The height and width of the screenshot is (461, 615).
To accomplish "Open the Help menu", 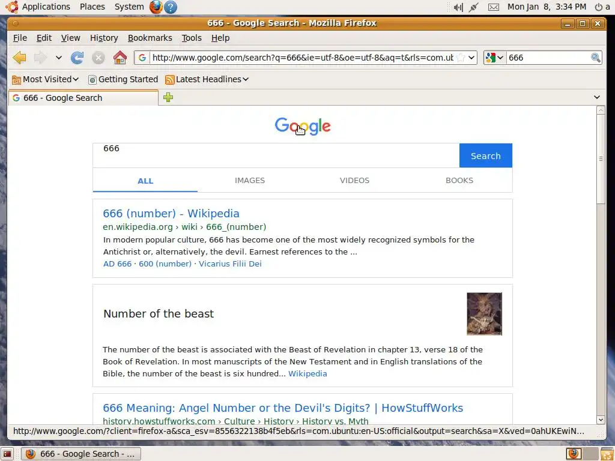I will point(220,38).
